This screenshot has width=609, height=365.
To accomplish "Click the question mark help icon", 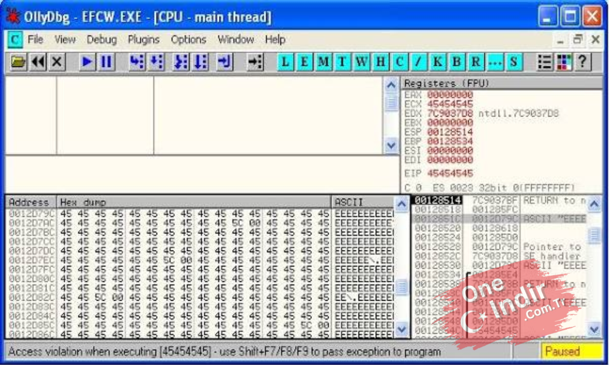I will 583,62.
